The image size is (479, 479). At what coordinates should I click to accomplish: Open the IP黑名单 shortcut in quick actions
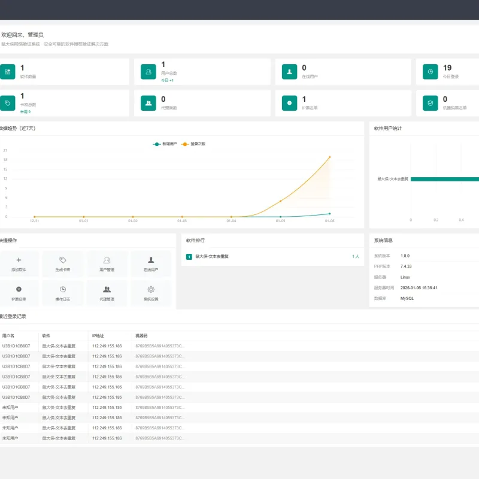pyautogui.click(x=19, y=293)
